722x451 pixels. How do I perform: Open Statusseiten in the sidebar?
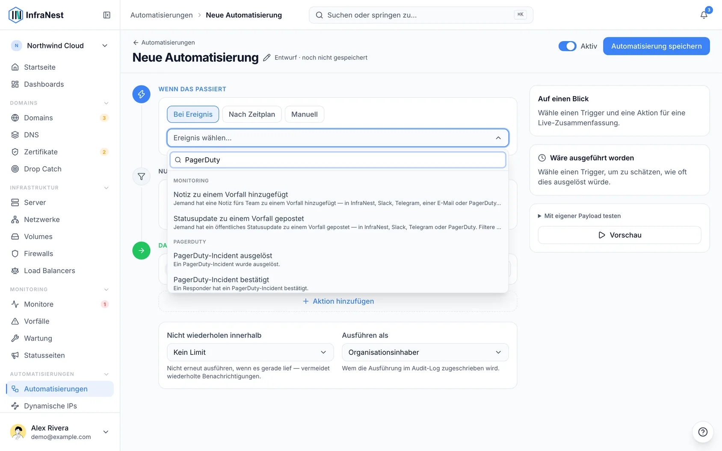[x=60, y=355]
